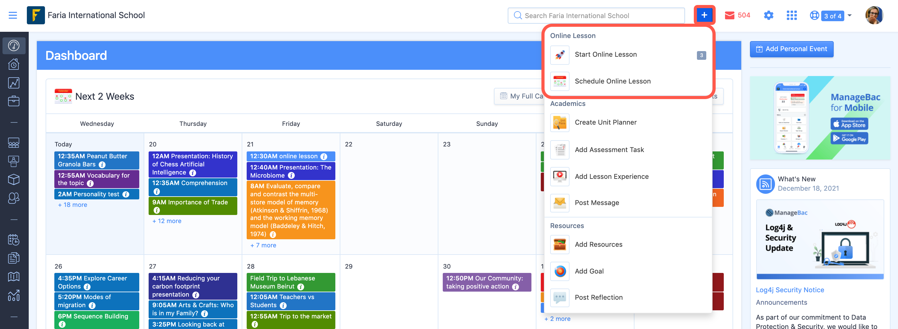Click info icon on Teachers vs Students
Image resolution: width=898 pixels, height=329 pixels.
[284, 305]
